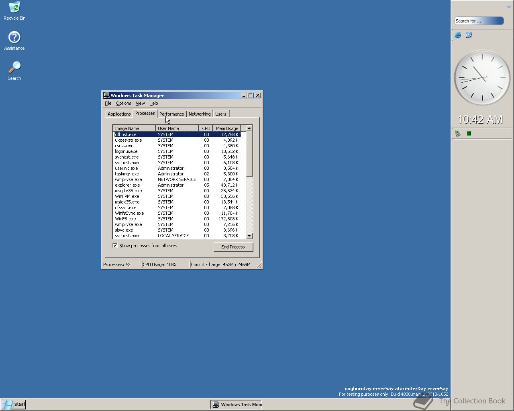Select the logonui.exe process
The image size is (514, 411).
pos(177,151)
